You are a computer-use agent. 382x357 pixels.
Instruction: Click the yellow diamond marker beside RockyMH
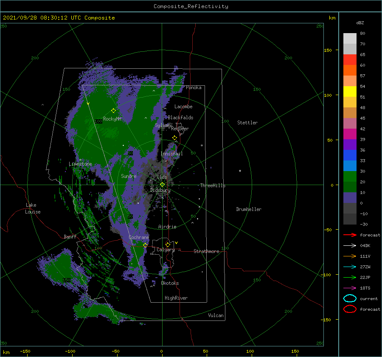113,111
